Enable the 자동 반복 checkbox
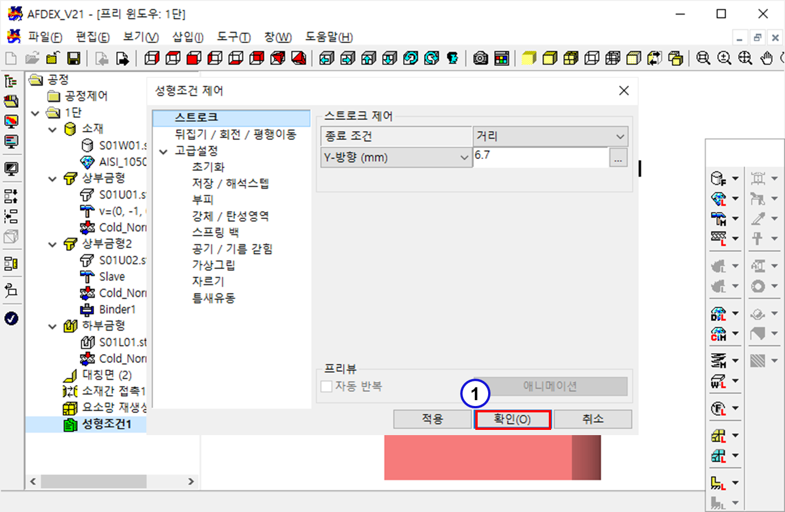 click(326, 386)
